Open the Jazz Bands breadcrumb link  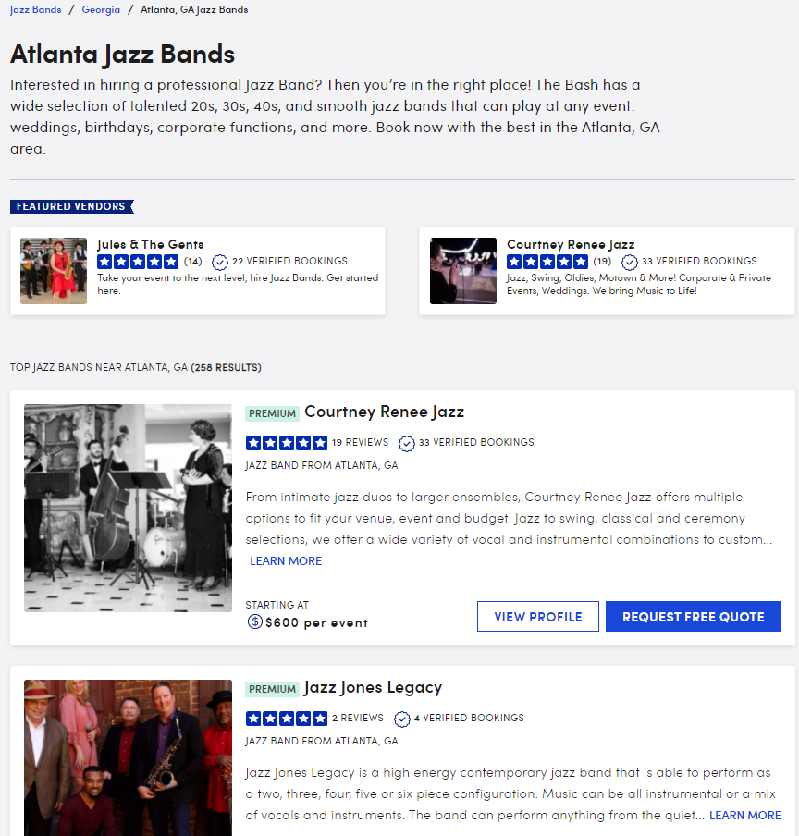tap(35, 9)
